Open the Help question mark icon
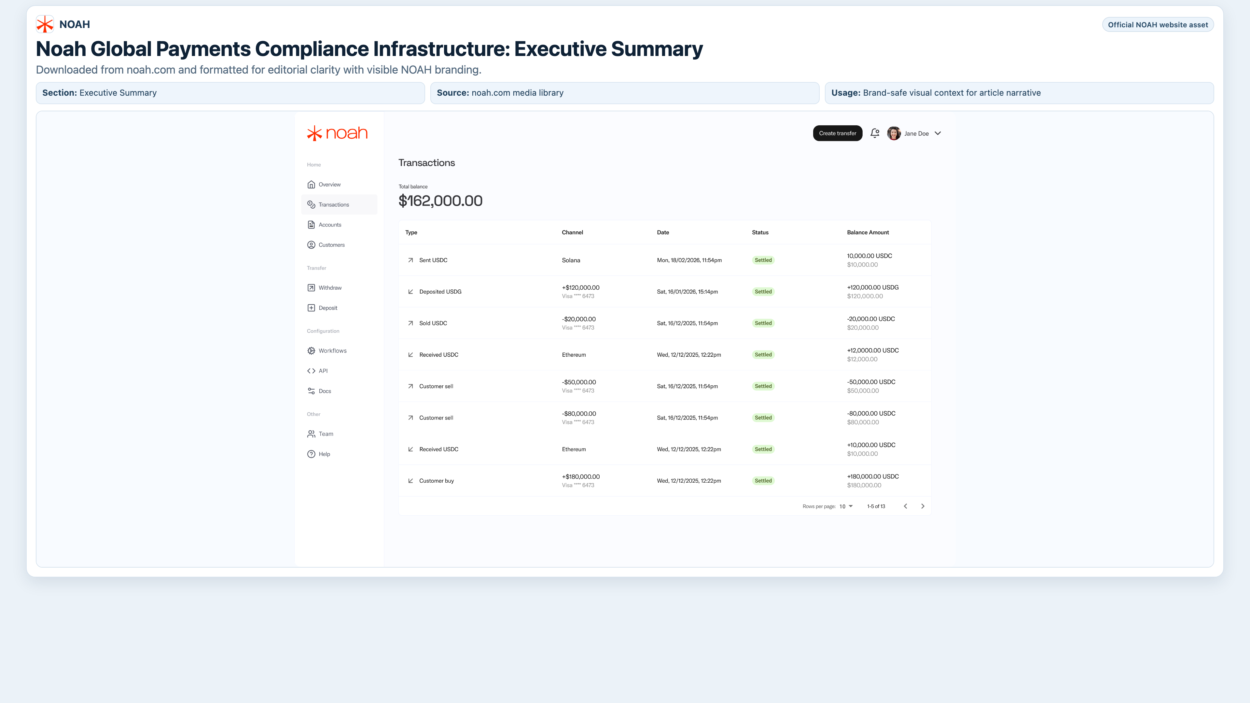The width and height of the screenshot is (1250, 703). click(311, 454)
